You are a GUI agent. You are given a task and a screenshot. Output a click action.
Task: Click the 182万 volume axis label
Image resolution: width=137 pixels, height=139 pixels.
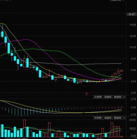(132, 129)
